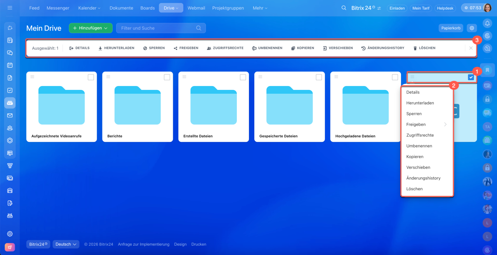Viewport: 497px width, 255px height.
Task: Open the Deutsch language dropdown
Action: coord(66,244)
